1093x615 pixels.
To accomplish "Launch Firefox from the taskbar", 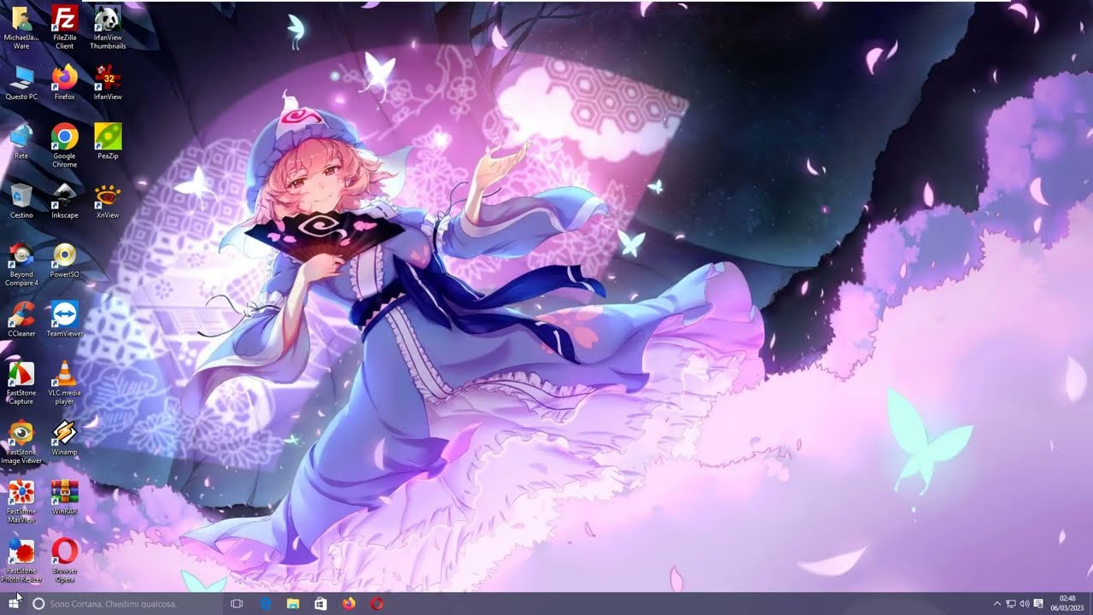I will [348, 603].
